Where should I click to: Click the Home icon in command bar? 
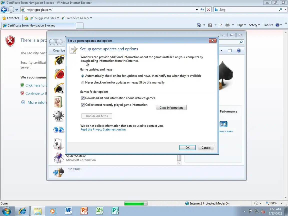[199, 25]
